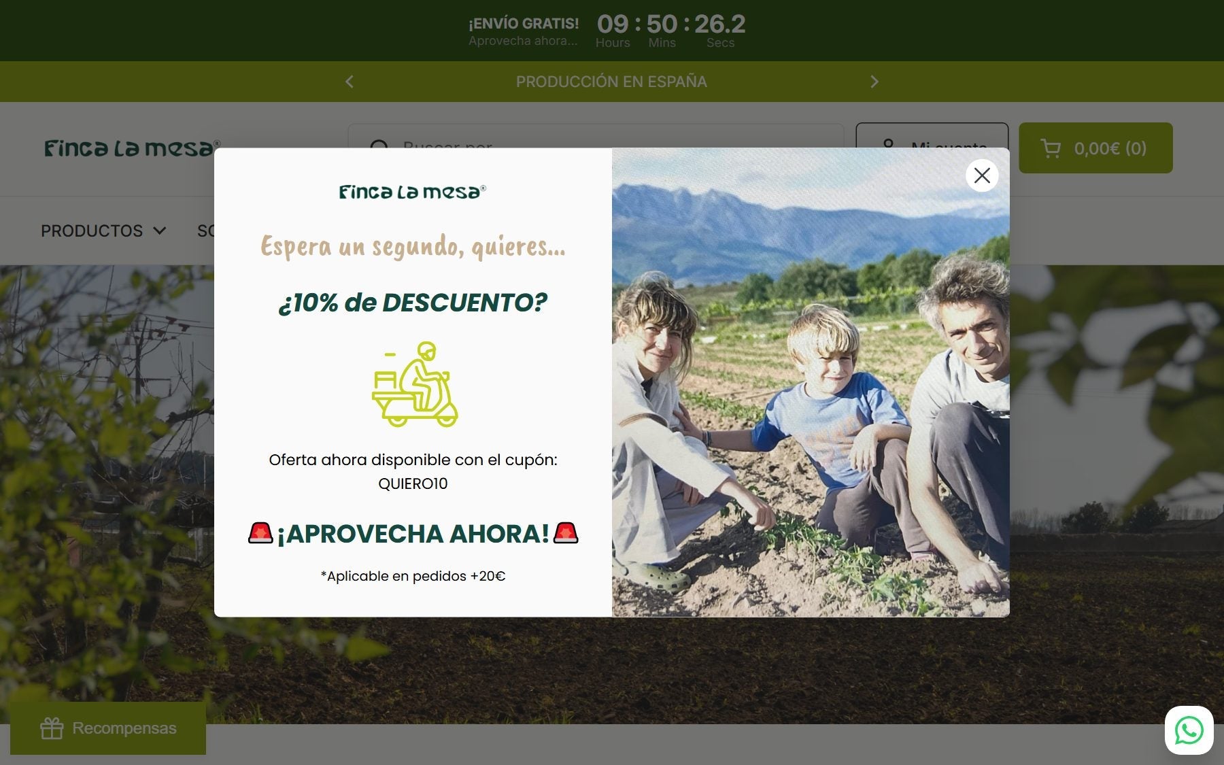Click the right siren emoji icon
This screenshot has width=1224, height=765.
coord(566,532)
